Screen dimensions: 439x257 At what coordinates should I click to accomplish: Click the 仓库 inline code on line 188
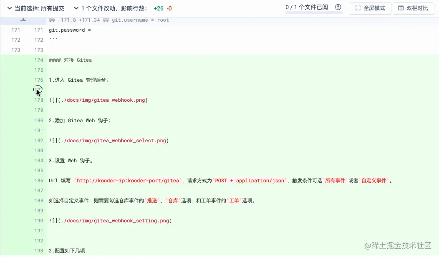tap(173, 201)
